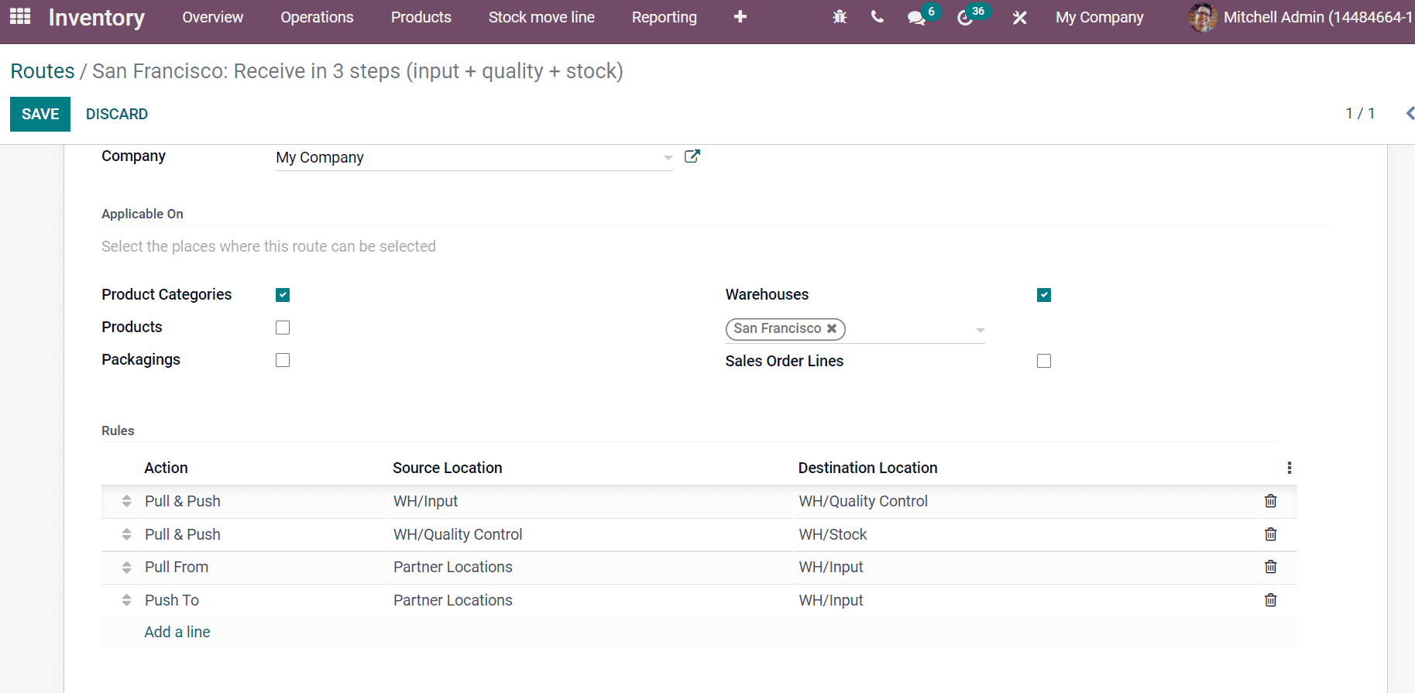Open the Mitchell Admin user menu

tap(1301, 17)
